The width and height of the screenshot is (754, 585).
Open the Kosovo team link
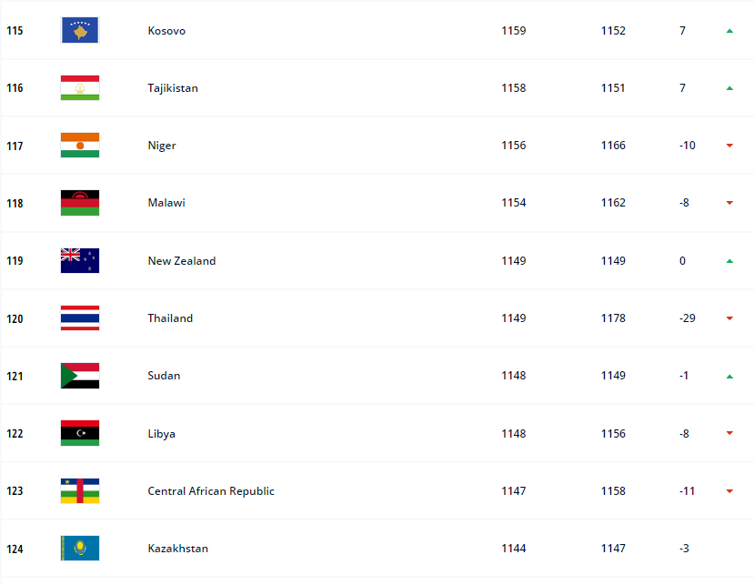[166, 30]
